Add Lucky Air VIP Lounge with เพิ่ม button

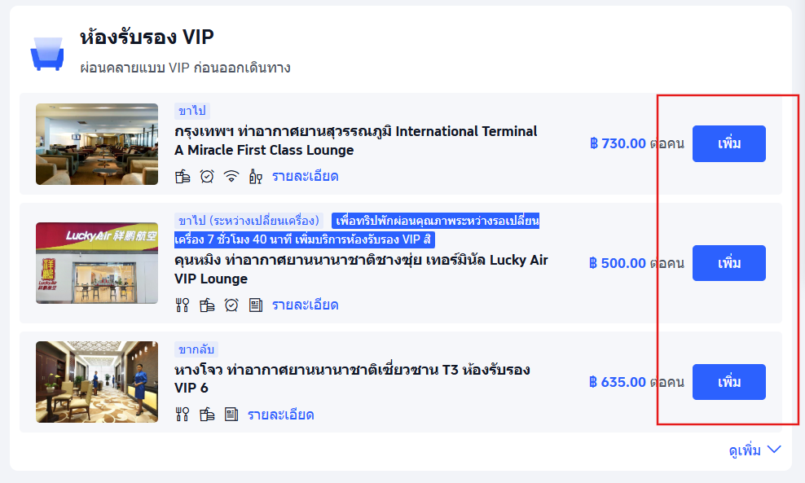pyautogui.click(x=728, y=262)
